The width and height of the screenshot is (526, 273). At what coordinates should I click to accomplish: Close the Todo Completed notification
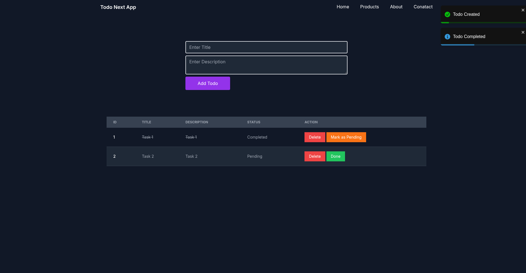(x=523, y=32)
